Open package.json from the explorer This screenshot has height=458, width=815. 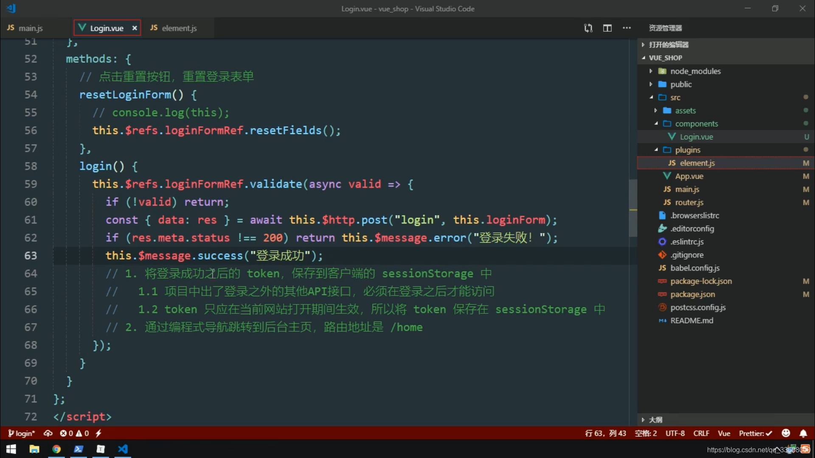tap(726, 295)
